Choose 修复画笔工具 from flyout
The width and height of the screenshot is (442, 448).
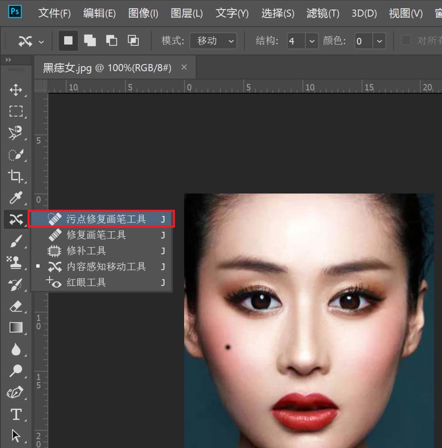(x=102, y=235)
